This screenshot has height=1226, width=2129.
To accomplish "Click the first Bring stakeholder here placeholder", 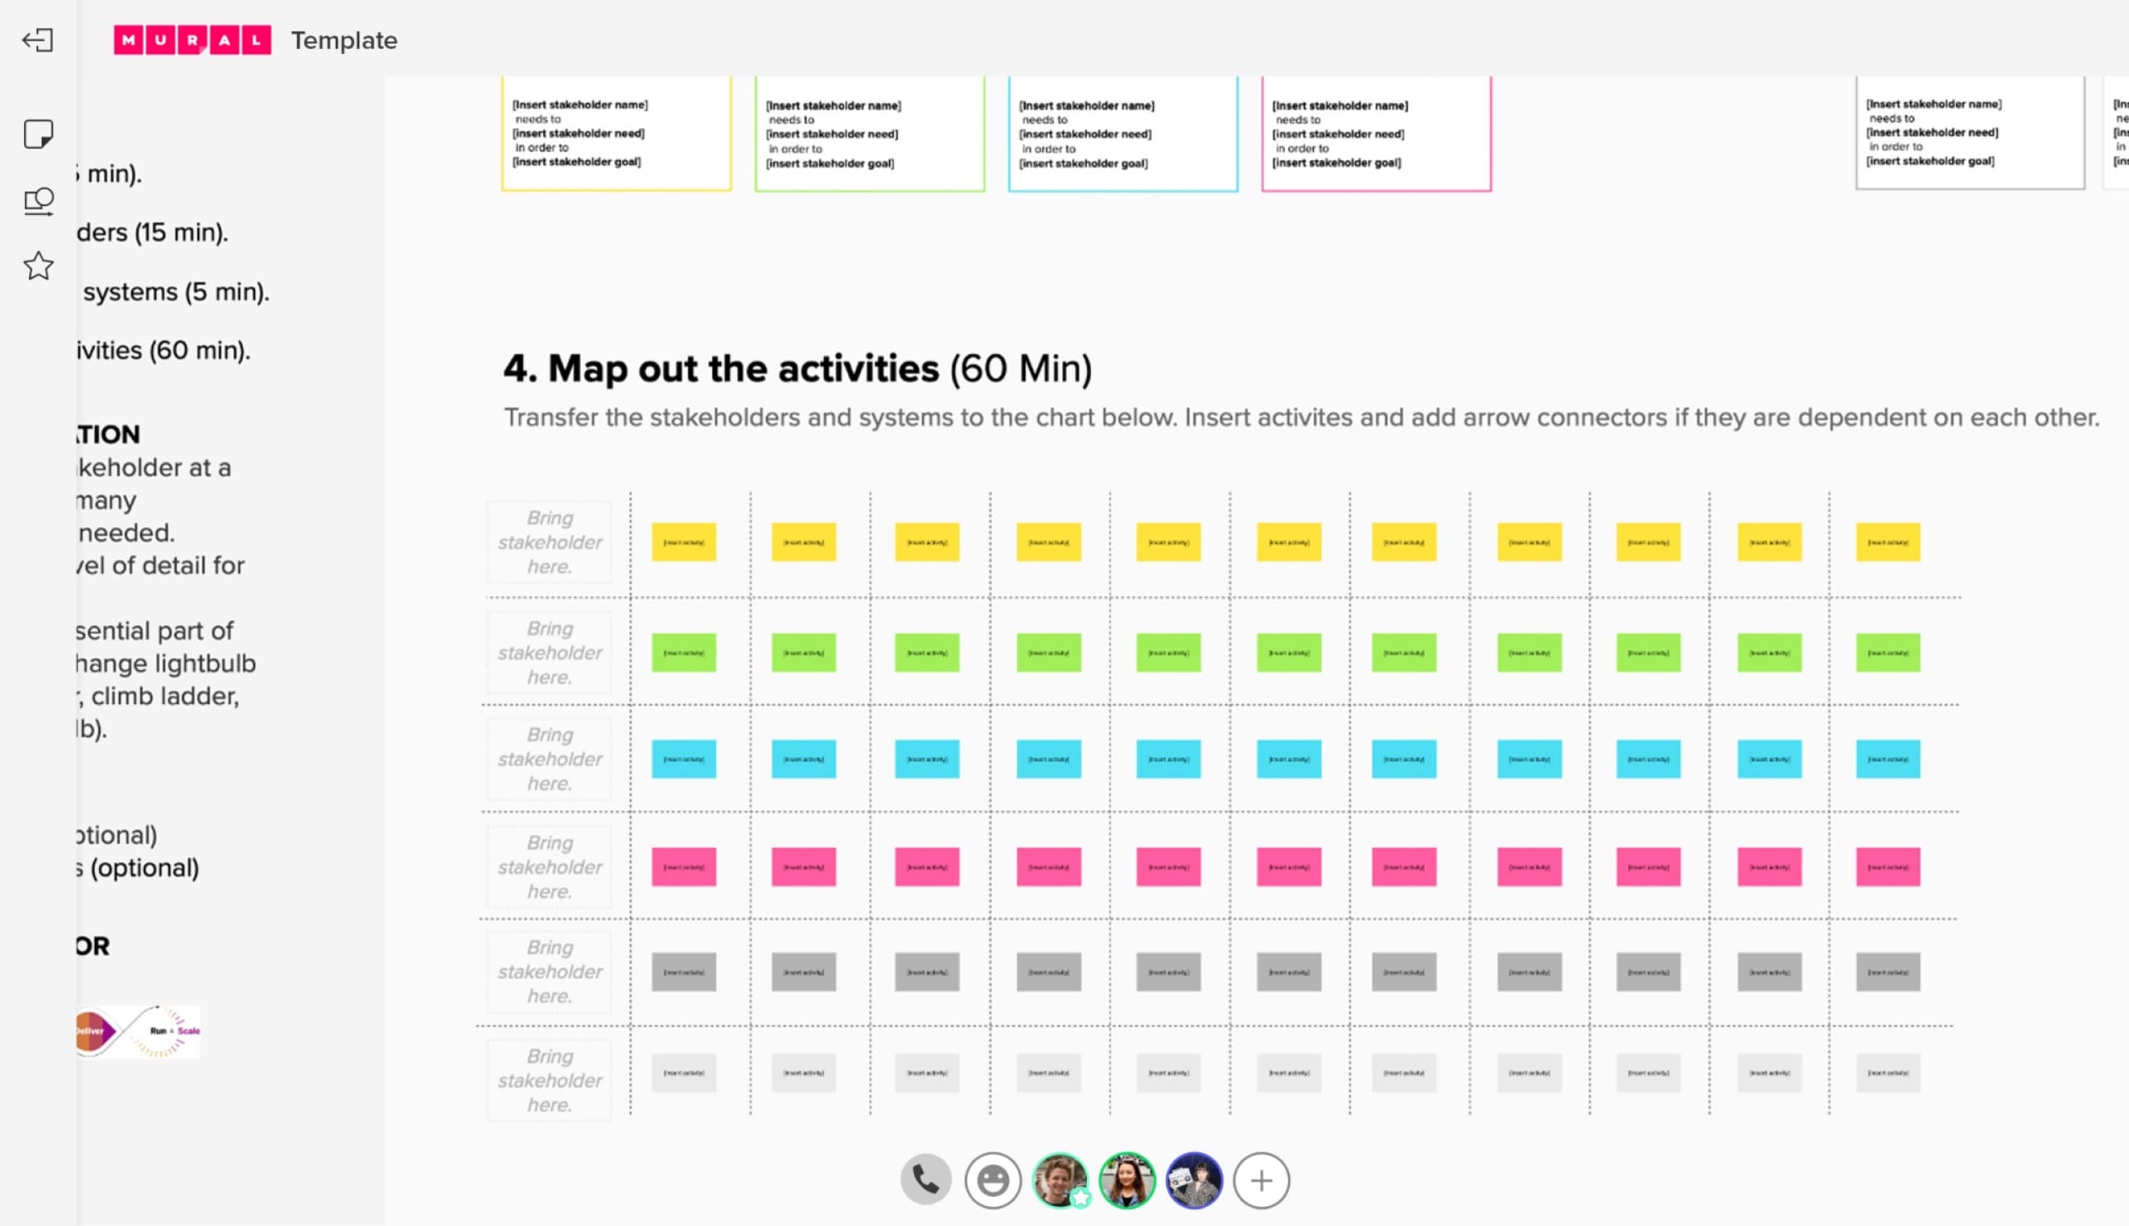I will [x=549, y=542].
